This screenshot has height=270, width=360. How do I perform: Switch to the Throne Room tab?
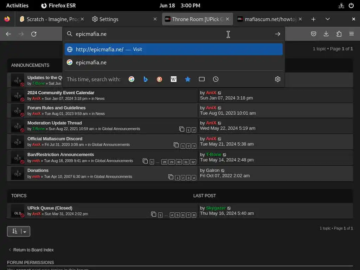pyautogui.click(x=194, y=19)
